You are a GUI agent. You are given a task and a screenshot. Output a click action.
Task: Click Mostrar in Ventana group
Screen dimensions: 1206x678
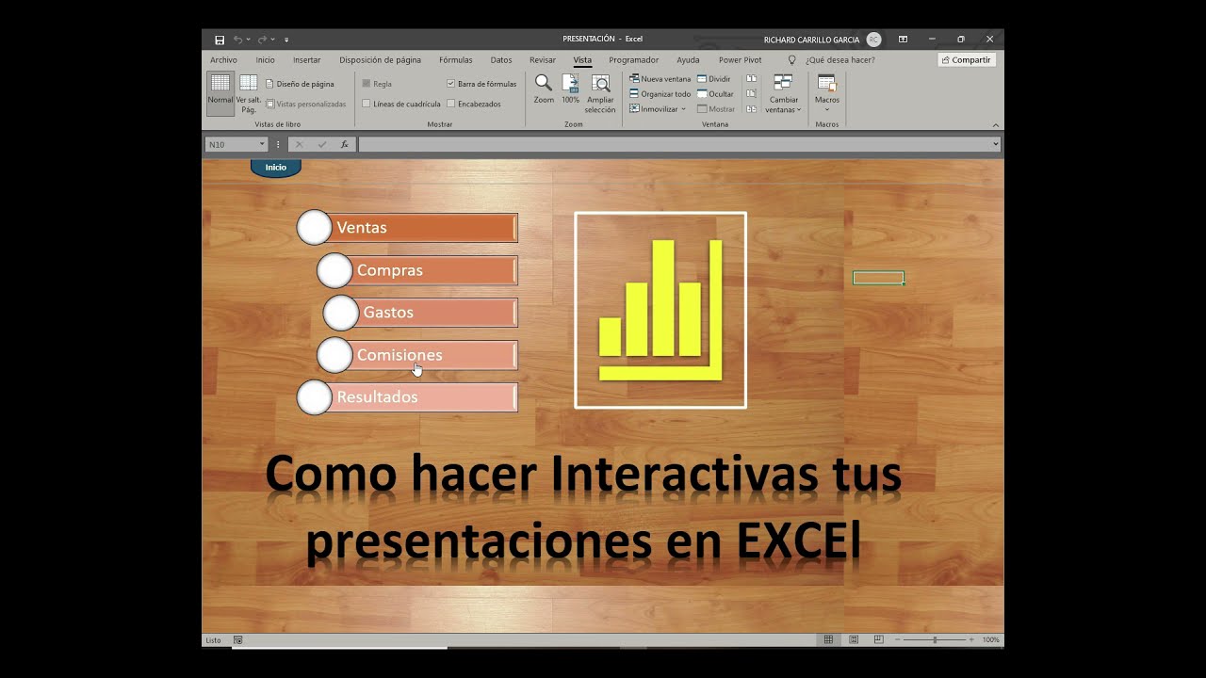(716, 109)
